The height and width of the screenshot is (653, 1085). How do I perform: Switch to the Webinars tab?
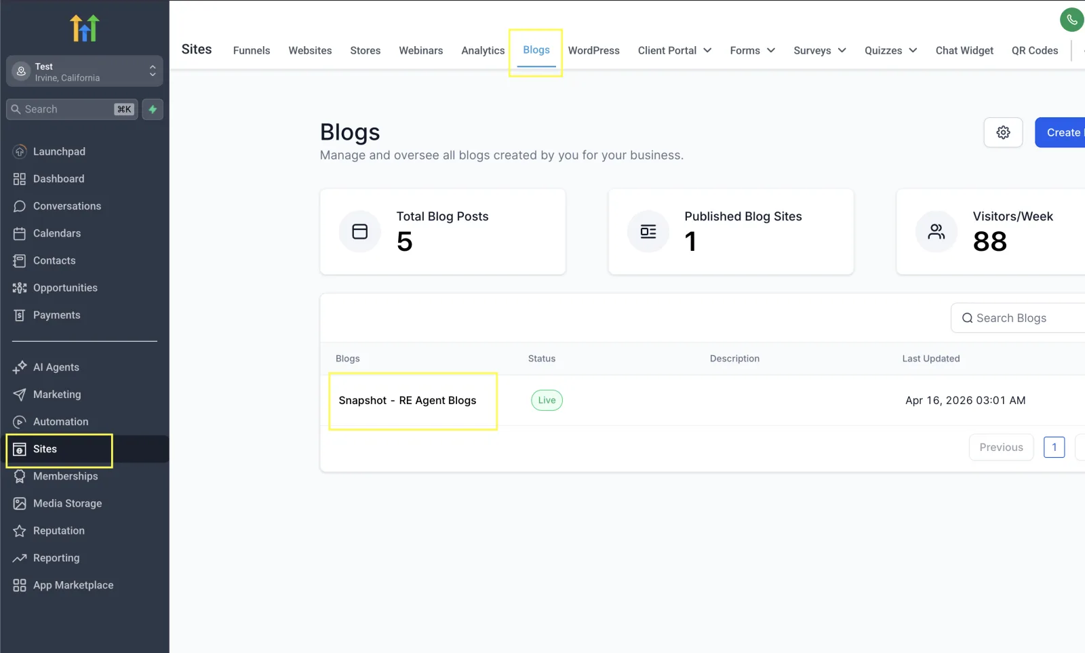click(x=421, y=50)
